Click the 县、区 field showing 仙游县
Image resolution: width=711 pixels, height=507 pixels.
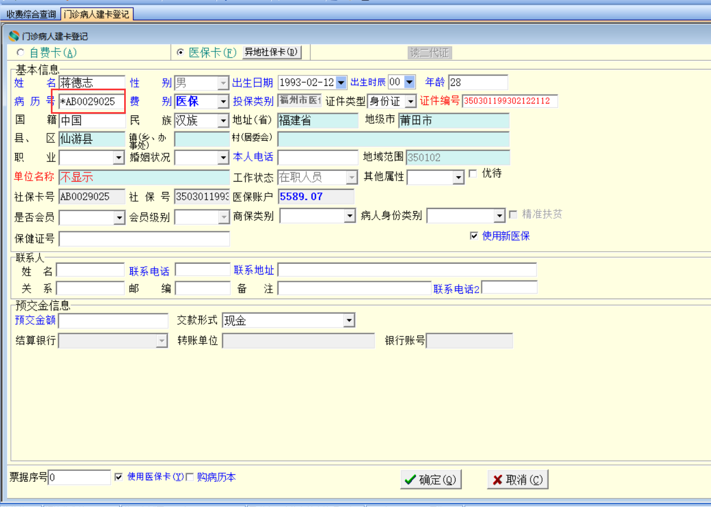tap(92, 139)
